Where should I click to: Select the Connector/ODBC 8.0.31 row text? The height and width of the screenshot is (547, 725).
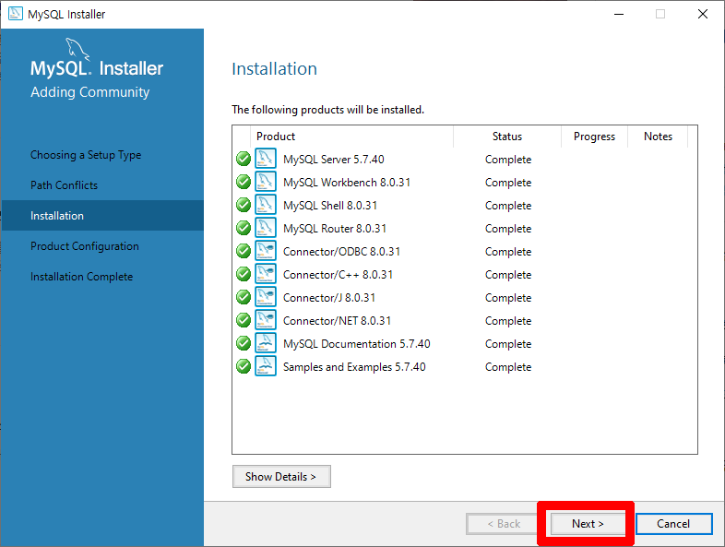click(x=341, y=252)
